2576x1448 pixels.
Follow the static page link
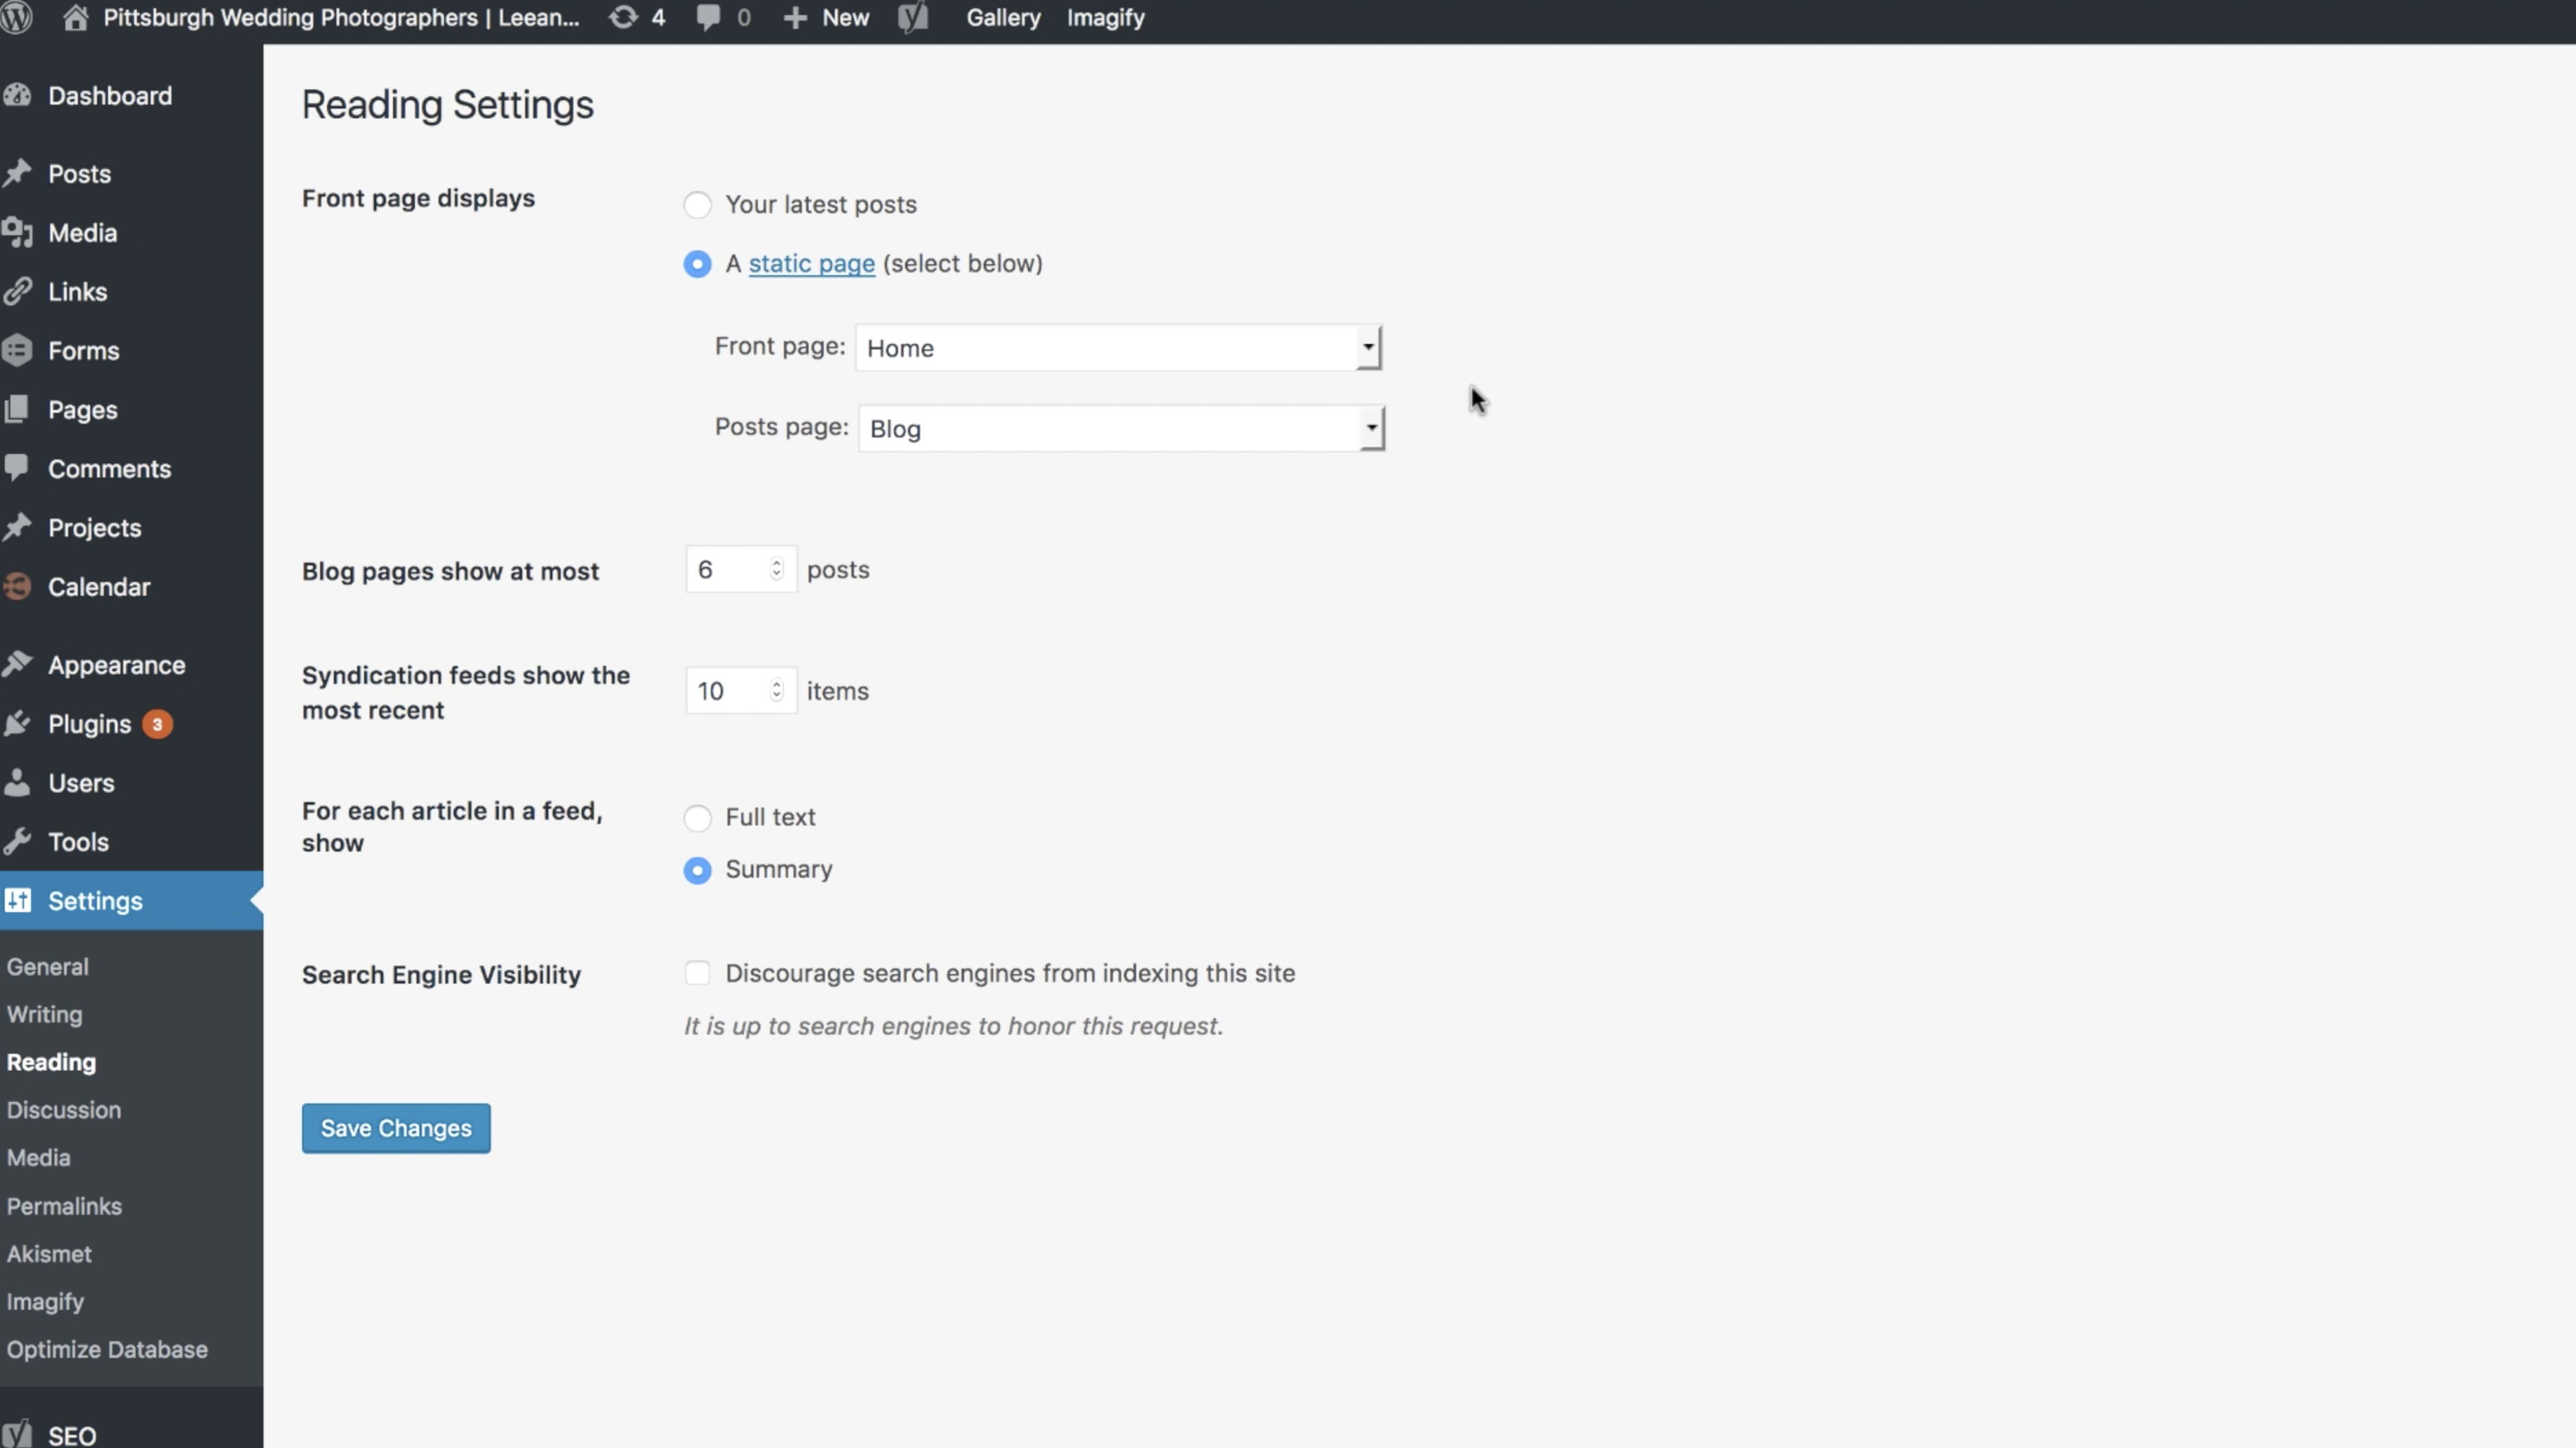(811, 264)
